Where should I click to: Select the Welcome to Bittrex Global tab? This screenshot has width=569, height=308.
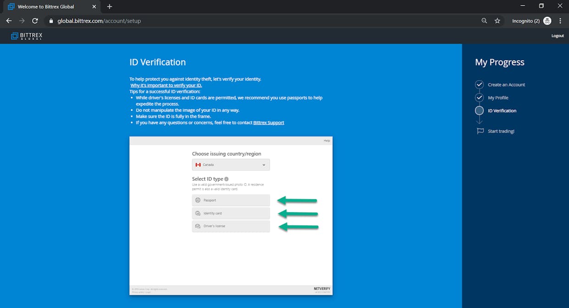[x=51, y=6]
